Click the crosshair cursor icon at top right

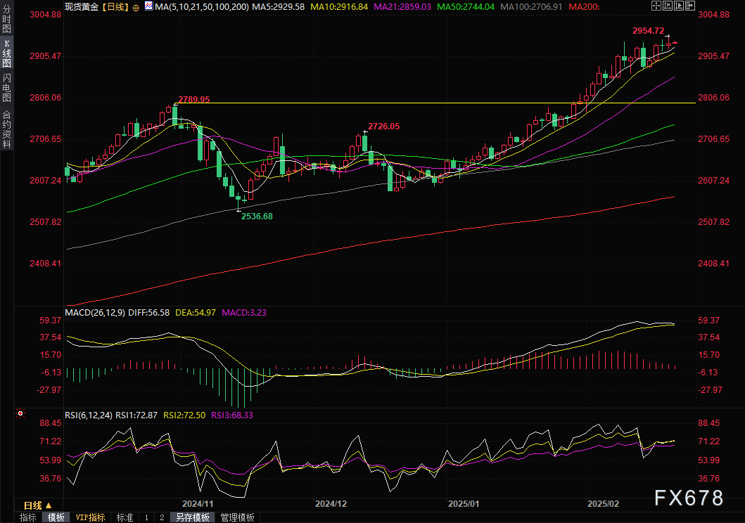click(657, 6)
